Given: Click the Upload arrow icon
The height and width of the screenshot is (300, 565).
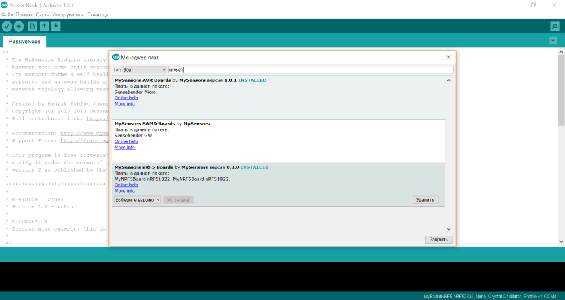Looking at the screenshot, I should pos(19,26).
